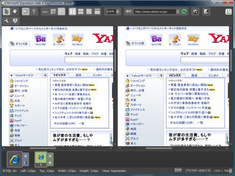Toggle baseline browser compatibility mode button
The image size is (235, 176).
pos(25,163)
